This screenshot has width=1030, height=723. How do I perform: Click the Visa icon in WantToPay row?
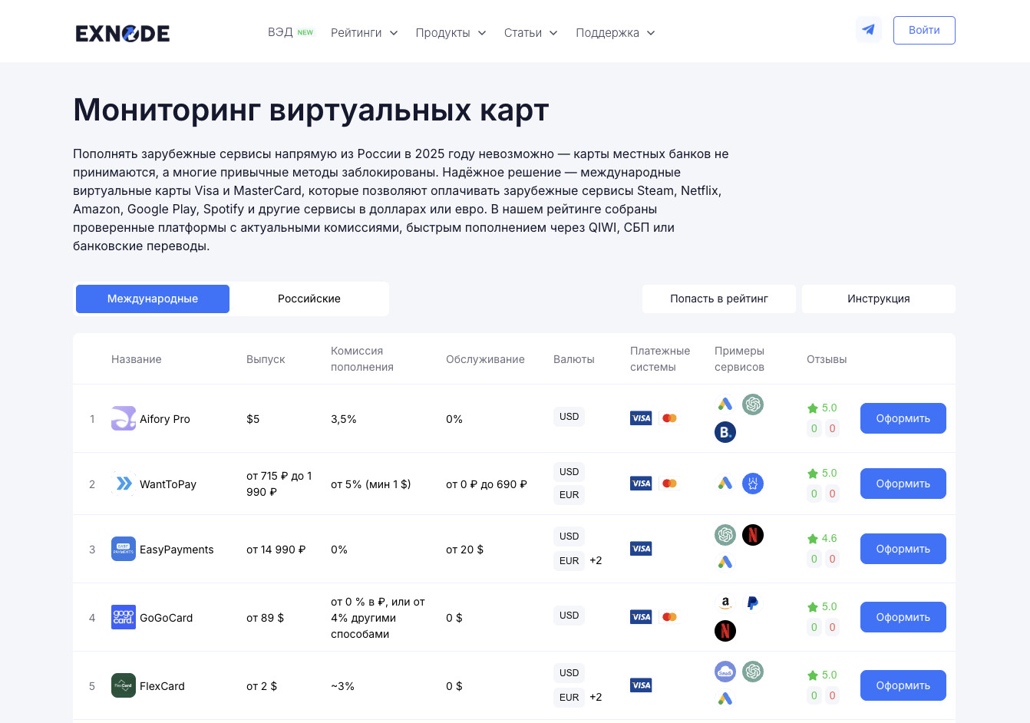(641, 484)
